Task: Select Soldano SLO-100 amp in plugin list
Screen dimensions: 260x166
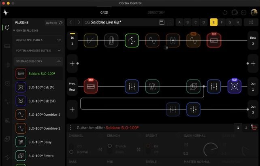Action: (x=38, y=73)
